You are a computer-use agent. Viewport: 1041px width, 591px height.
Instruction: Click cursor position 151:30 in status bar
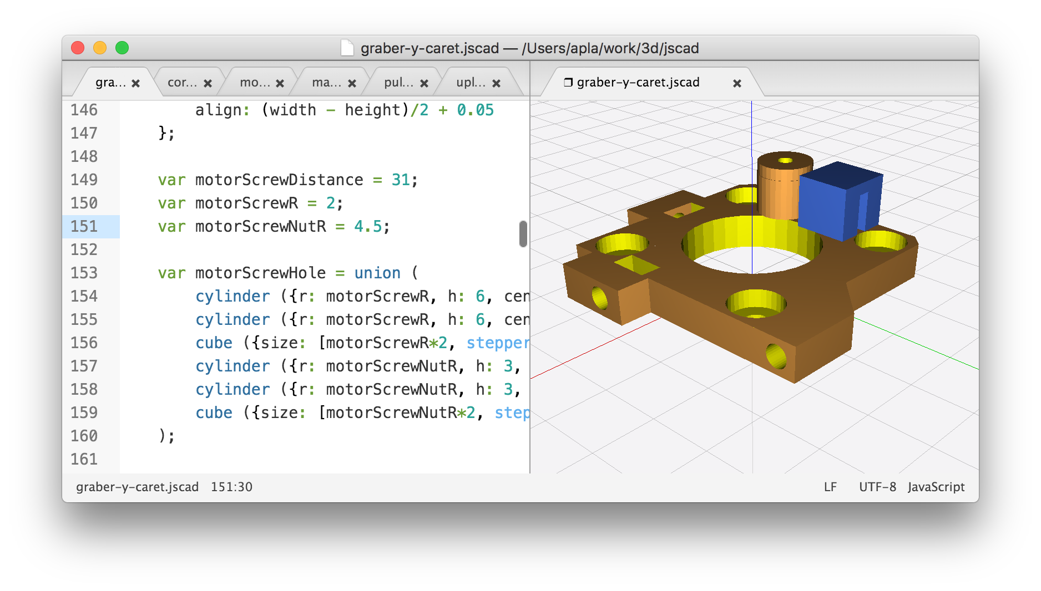coord(231,487)
